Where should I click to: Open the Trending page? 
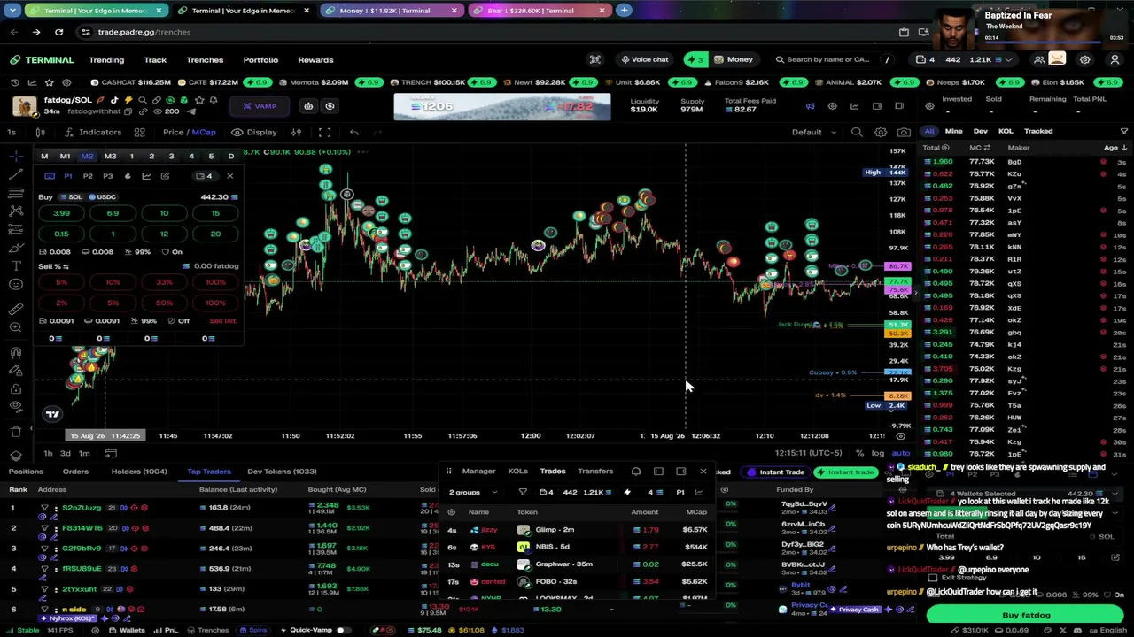106,60
